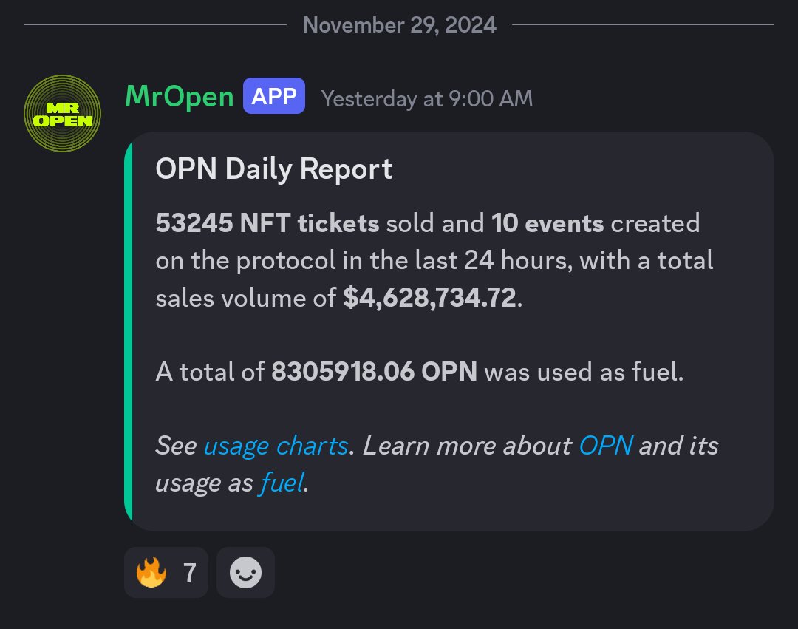Open the add reaction smiley picker
This screenshot has width=798, height=629.
point(245,573)
